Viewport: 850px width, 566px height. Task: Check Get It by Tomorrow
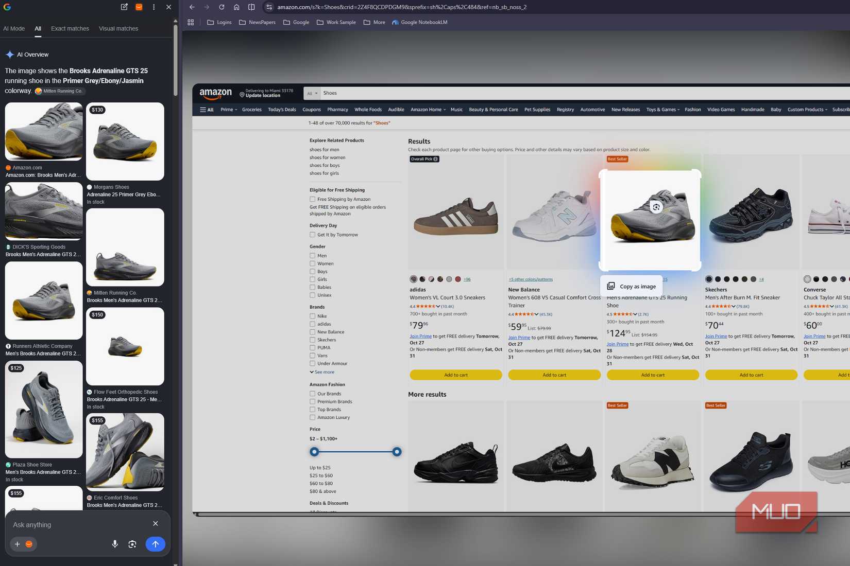tap(312, 235)
